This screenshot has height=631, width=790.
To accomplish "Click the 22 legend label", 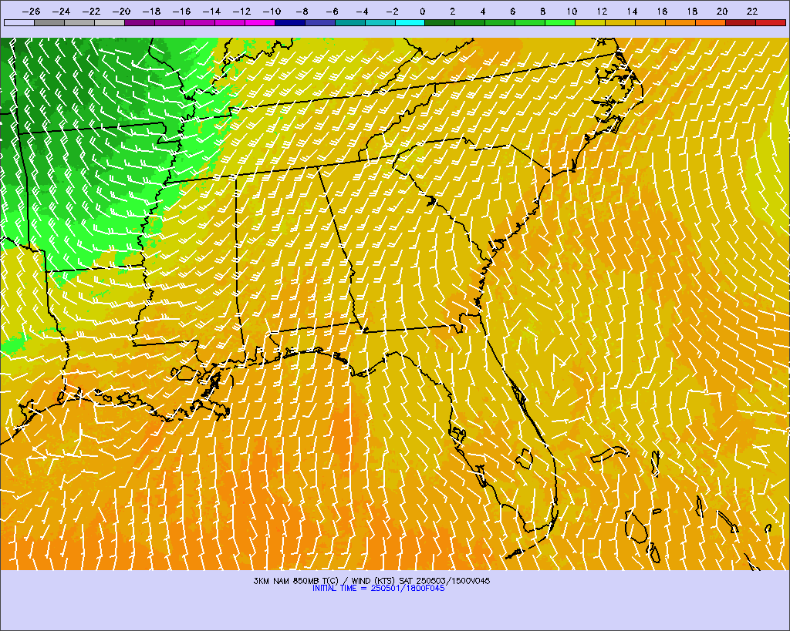I will [x=752, y=12].
